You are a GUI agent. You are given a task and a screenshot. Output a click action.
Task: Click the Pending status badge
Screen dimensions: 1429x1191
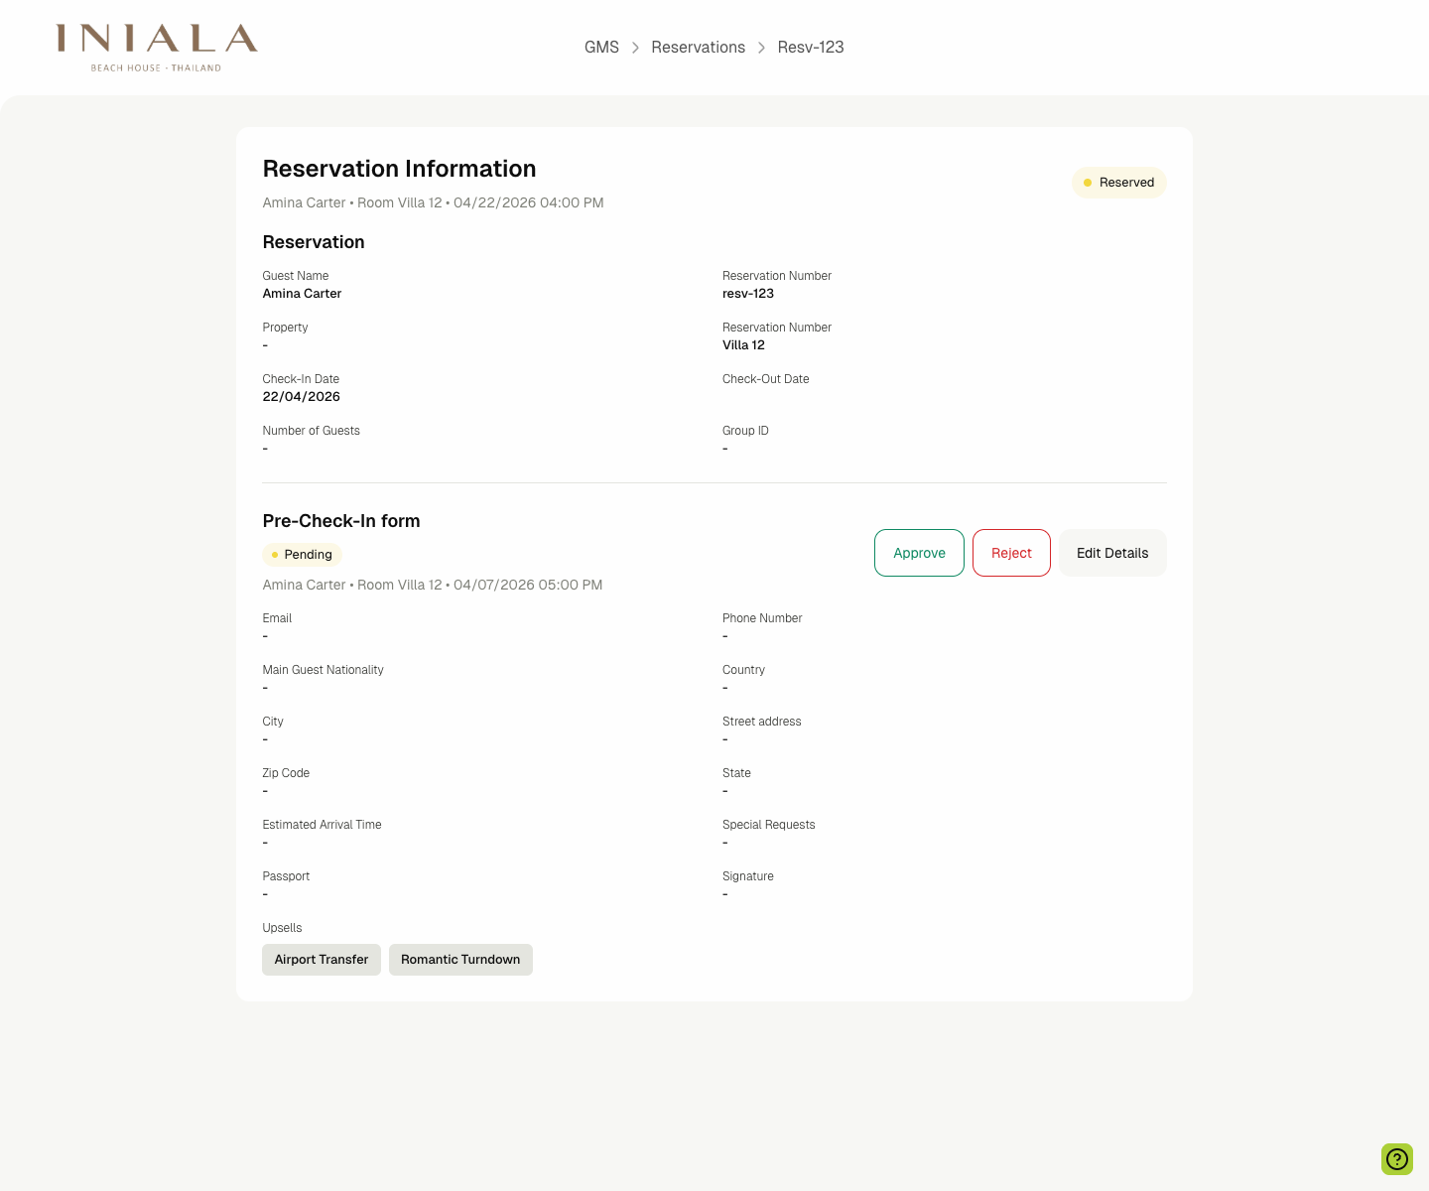pyautogui.click(x=302, y=555)
